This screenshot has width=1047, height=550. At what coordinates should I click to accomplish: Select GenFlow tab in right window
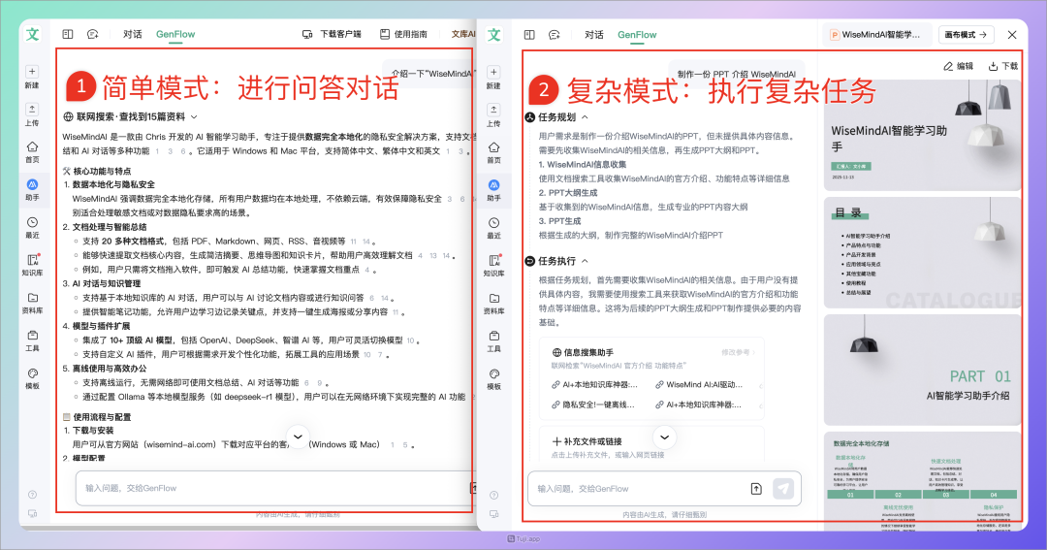tap(637, 34)
